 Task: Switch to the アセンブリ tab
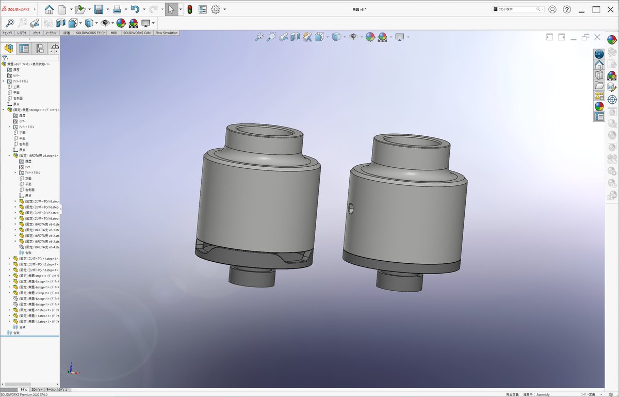click(8, 33)
